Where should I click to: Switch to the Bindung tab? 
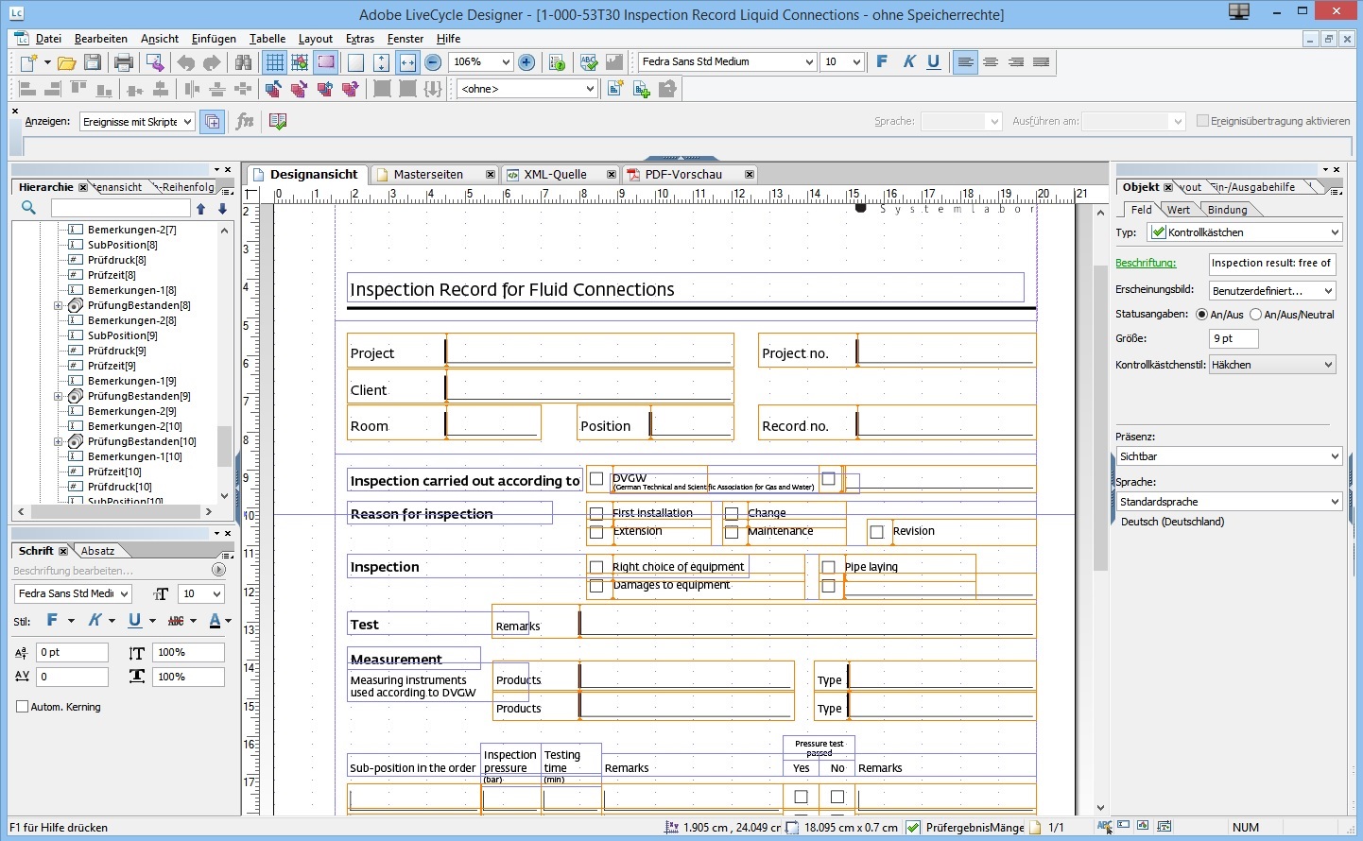pyautogui.click(x=1227, y=210)
